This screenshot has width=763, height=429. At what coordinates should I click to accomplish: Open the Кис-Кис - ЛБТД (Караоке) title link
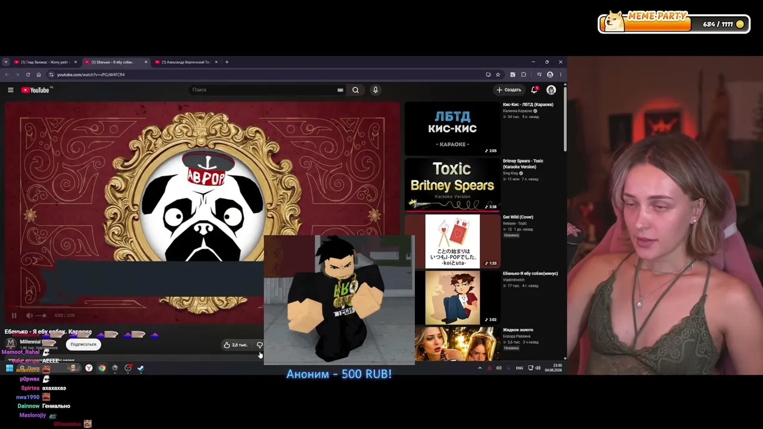tap(528, 105)
